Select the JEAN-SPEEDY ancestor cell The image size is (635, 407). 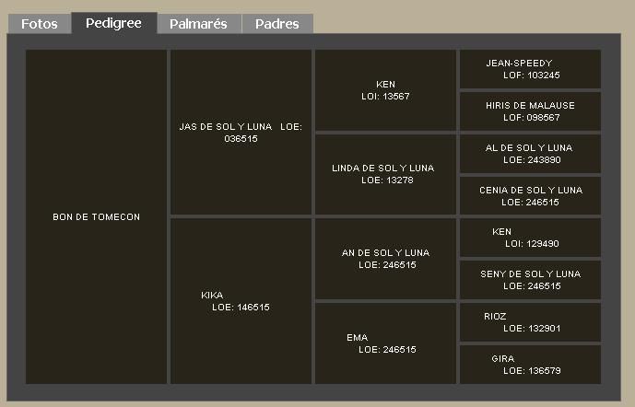(x=530, y=69)
